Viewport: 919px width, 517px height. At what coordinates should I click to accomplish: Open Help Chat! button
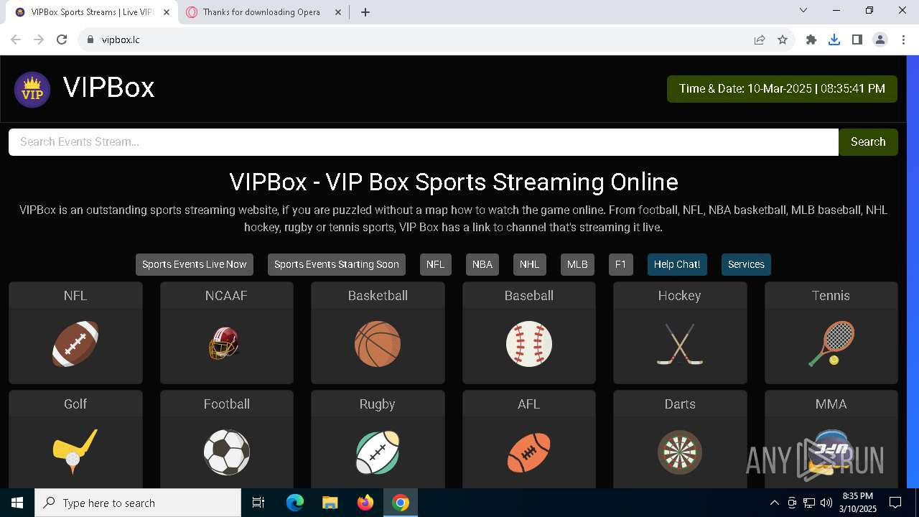pyautogui.click(x=677, y=264)
